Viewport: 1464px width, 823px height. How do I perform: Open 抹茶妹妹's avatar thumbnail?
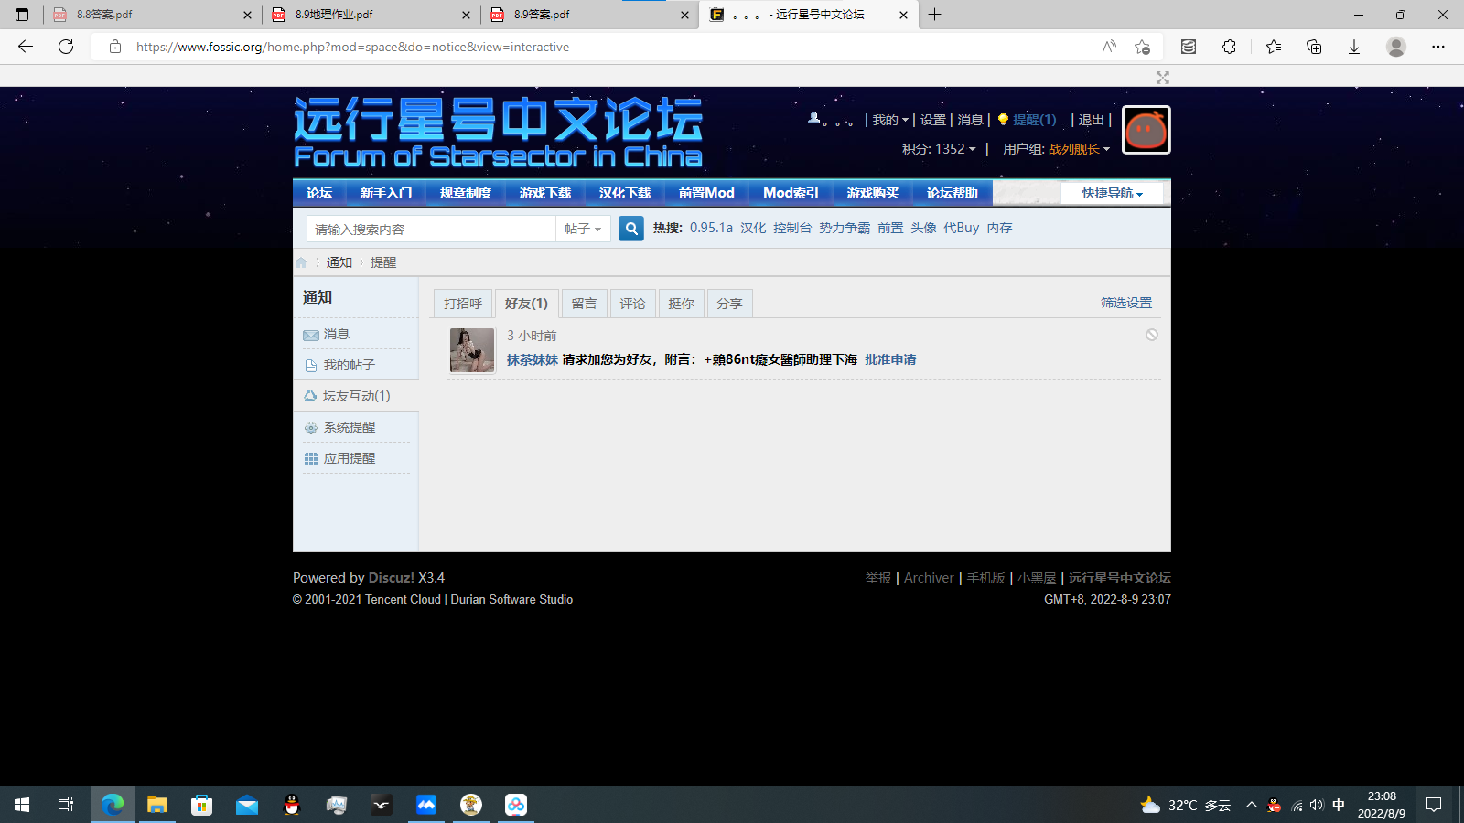471,350
